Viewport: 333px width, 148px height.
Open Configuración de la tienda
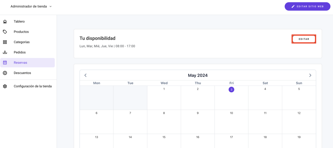click(x=33, y=86)
